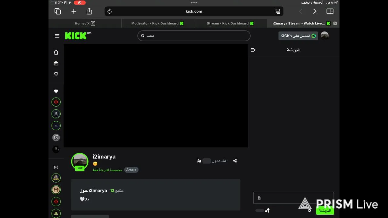Click the viewers people icon
Screen dimensions: 388x218
[199, 161]
